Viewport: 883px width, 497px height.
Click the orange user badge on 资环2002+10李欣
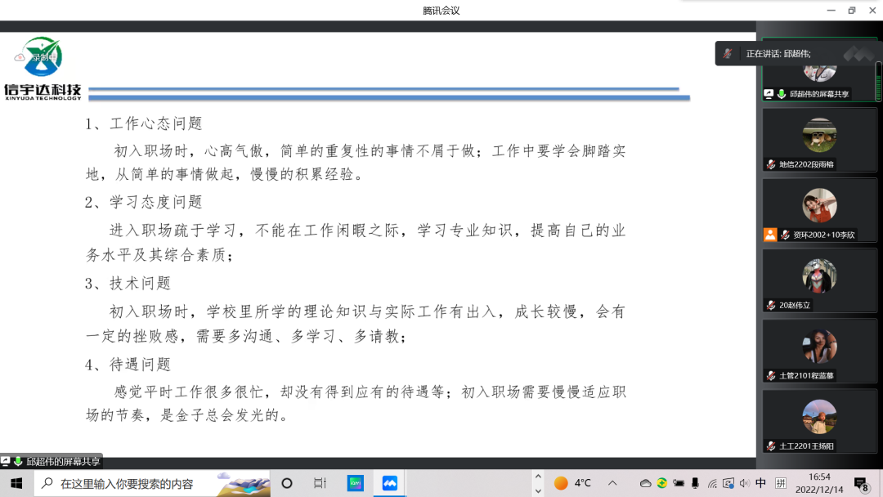pos(770,235)
